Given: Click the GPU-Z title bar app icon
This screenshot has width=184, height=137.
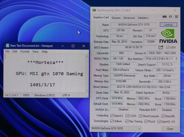Looking at the screenshot, I should pyautogui.click(x=94, y=10).
